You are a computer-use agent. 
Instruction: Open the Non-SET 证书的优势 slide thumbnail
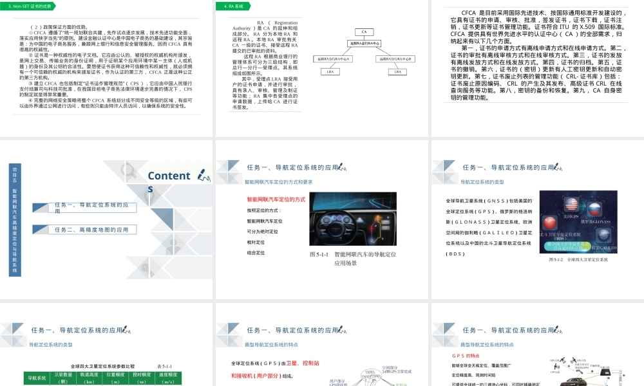click(106, 68)
